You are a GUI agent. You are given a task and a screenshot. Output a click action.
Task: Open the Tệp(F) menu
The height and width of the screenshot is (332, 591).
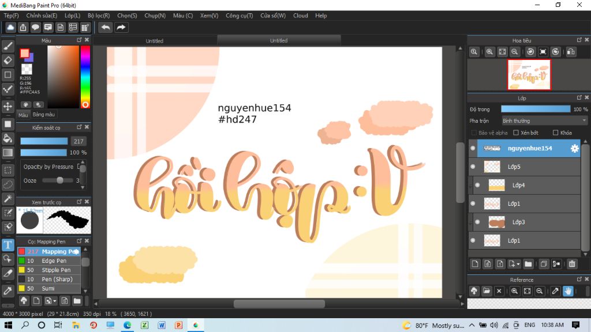click(x=12, y=16)
